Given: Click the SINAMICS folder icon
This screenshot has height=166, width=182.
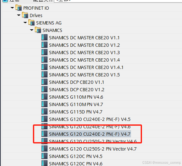Looking at the screenshot, I should tap(38, 30).
